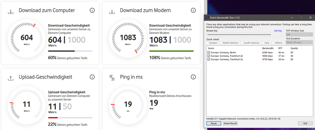Click the 60% download progress bar

click(70, 51)
